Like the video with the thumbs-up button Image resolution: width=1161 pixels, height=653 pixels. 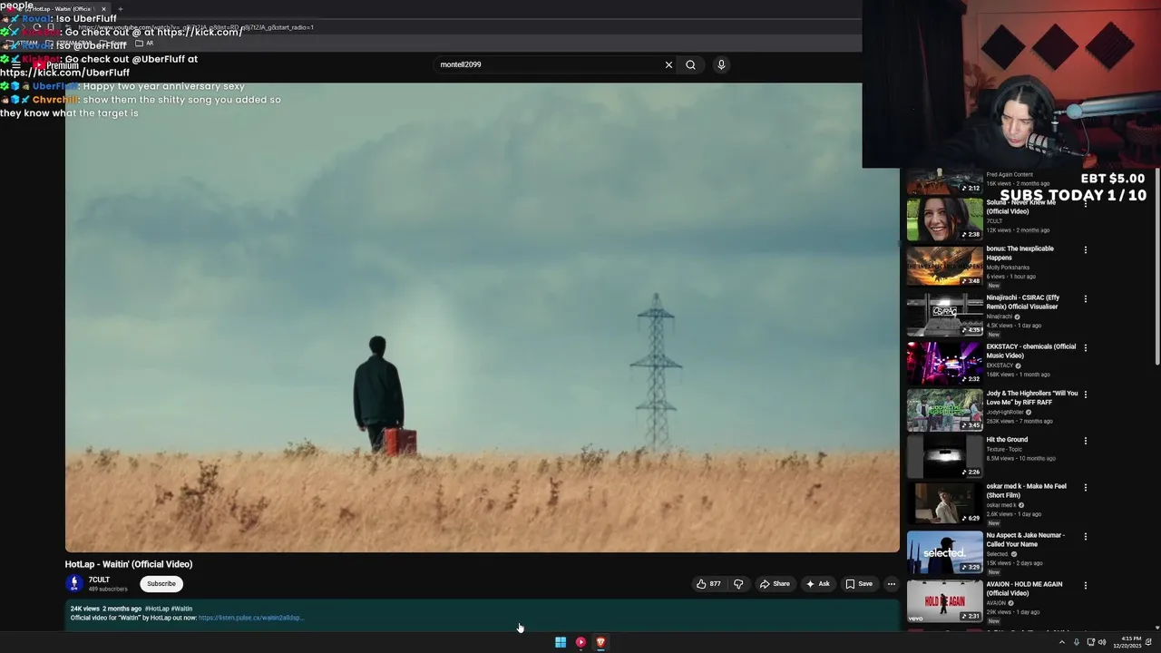point(708,584)
